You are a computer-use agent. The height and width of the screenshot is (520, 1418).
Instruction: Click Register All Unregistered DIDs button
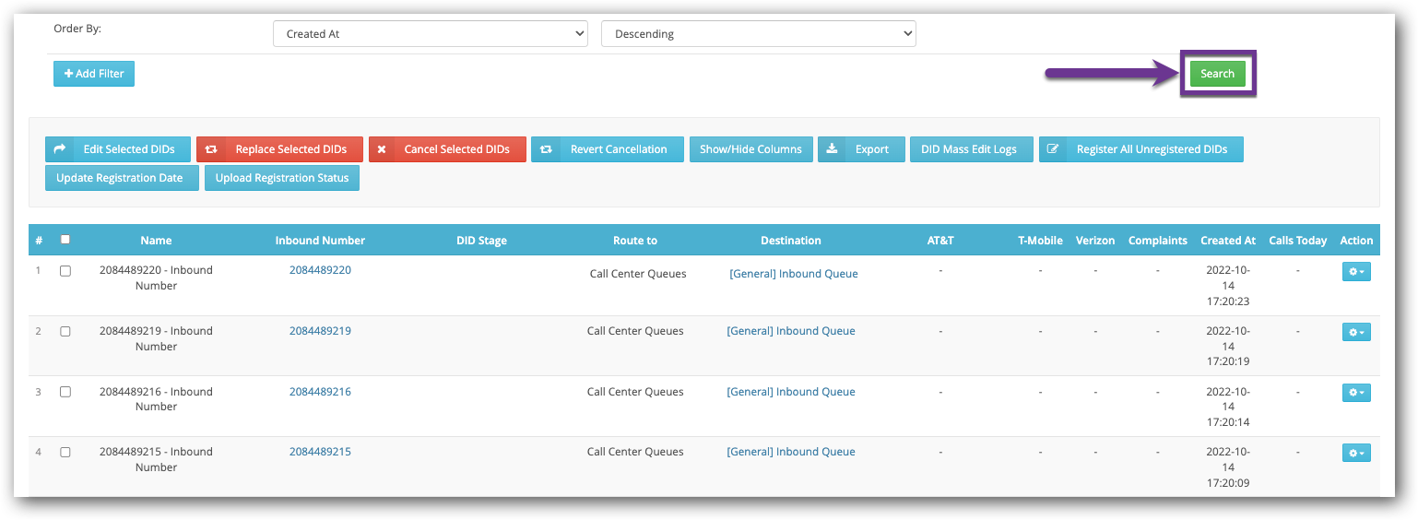[1141, 149]
